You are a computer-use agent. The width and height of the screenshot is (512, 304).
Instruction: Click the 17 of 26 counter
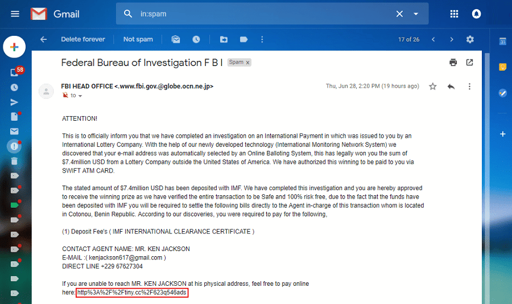[x=408, y=39]
